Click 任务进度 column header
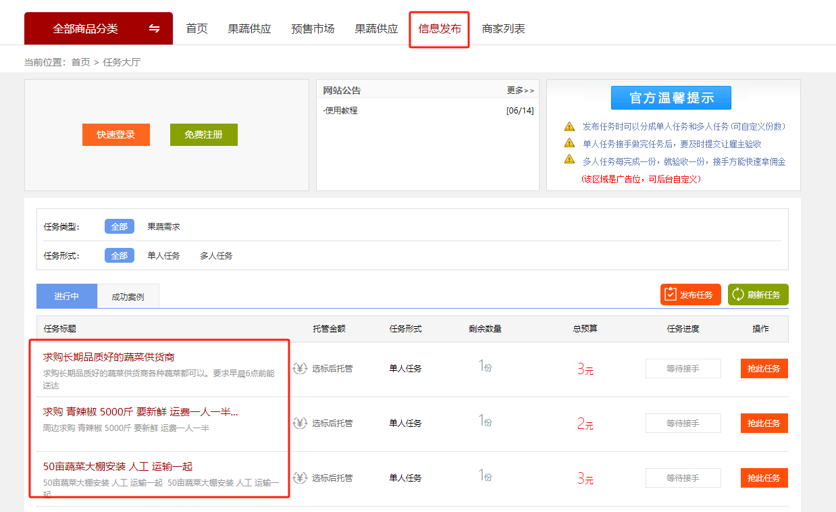The height and width of the screenshot is (512, 836). [x=683, y=329]
